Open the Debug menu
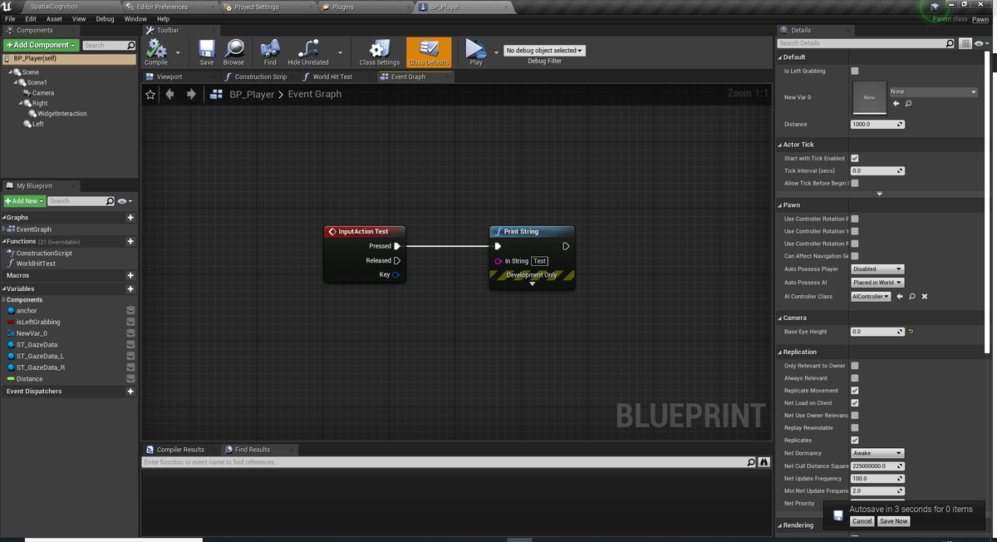This screenshot has width=997, height=542. [x=105, y=18]
